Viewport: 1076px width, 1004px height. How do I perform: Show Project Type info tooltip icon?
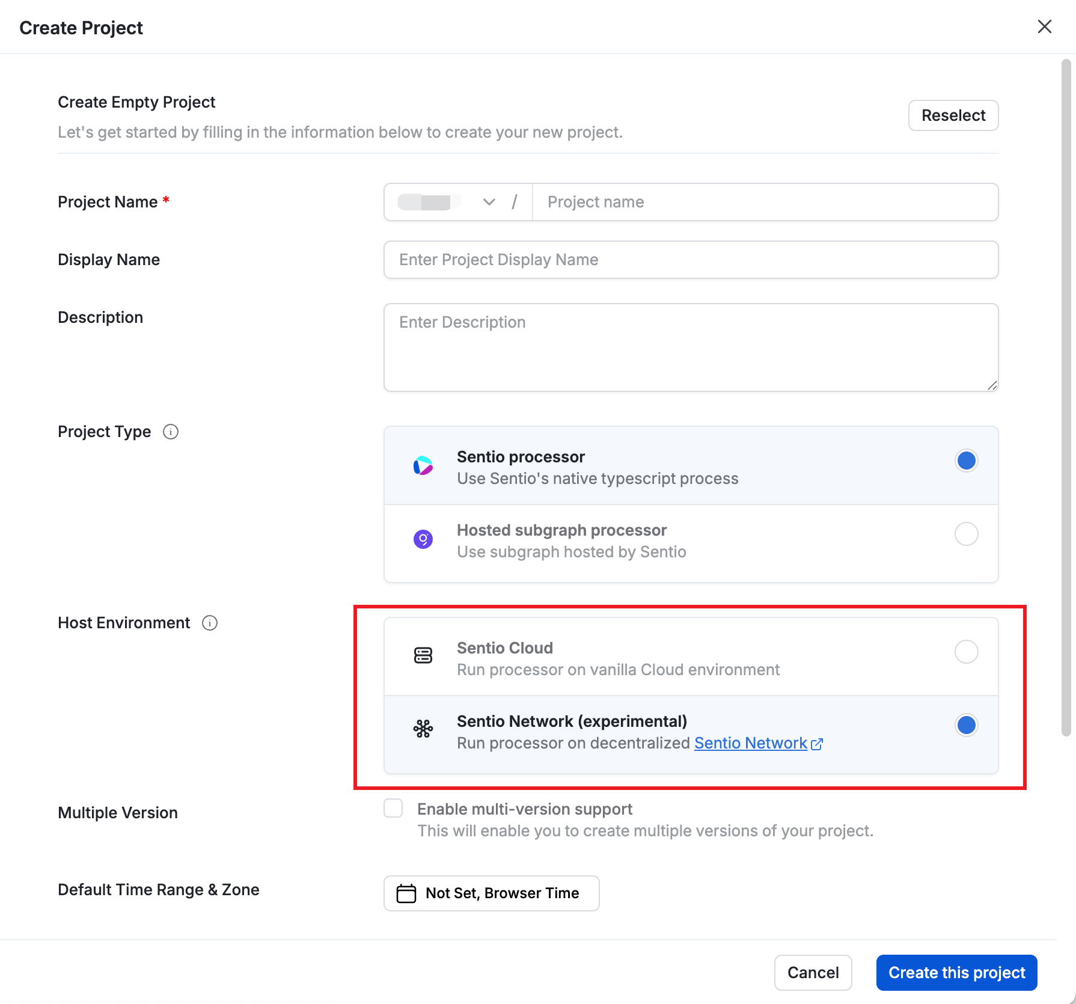tap(171, 432)
